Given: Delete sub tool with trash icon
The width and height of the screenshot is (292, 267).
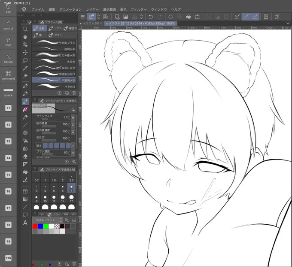Looking at the screenshot, I should point(74,93).
